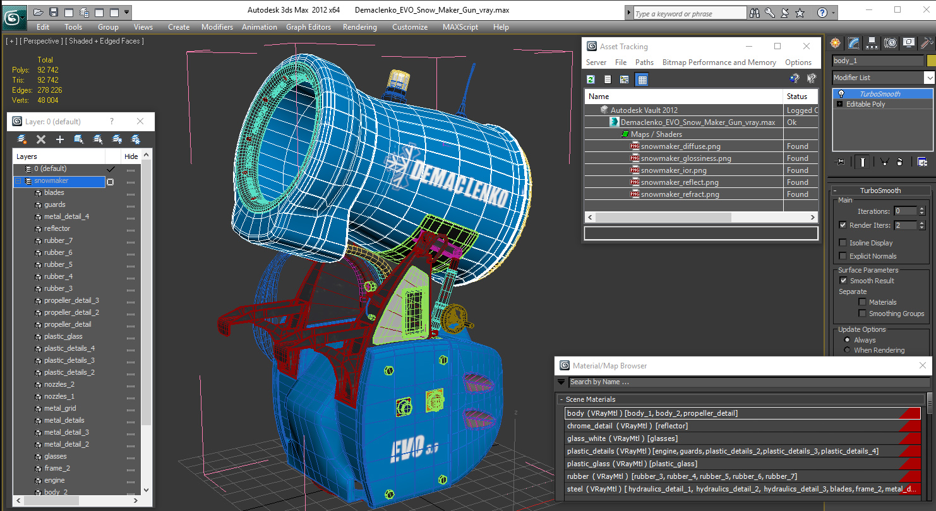The height and width of the screenshot is (511, 936).
Task: Click the Save File icon in quick access
Action: click(x=54, y=11)
